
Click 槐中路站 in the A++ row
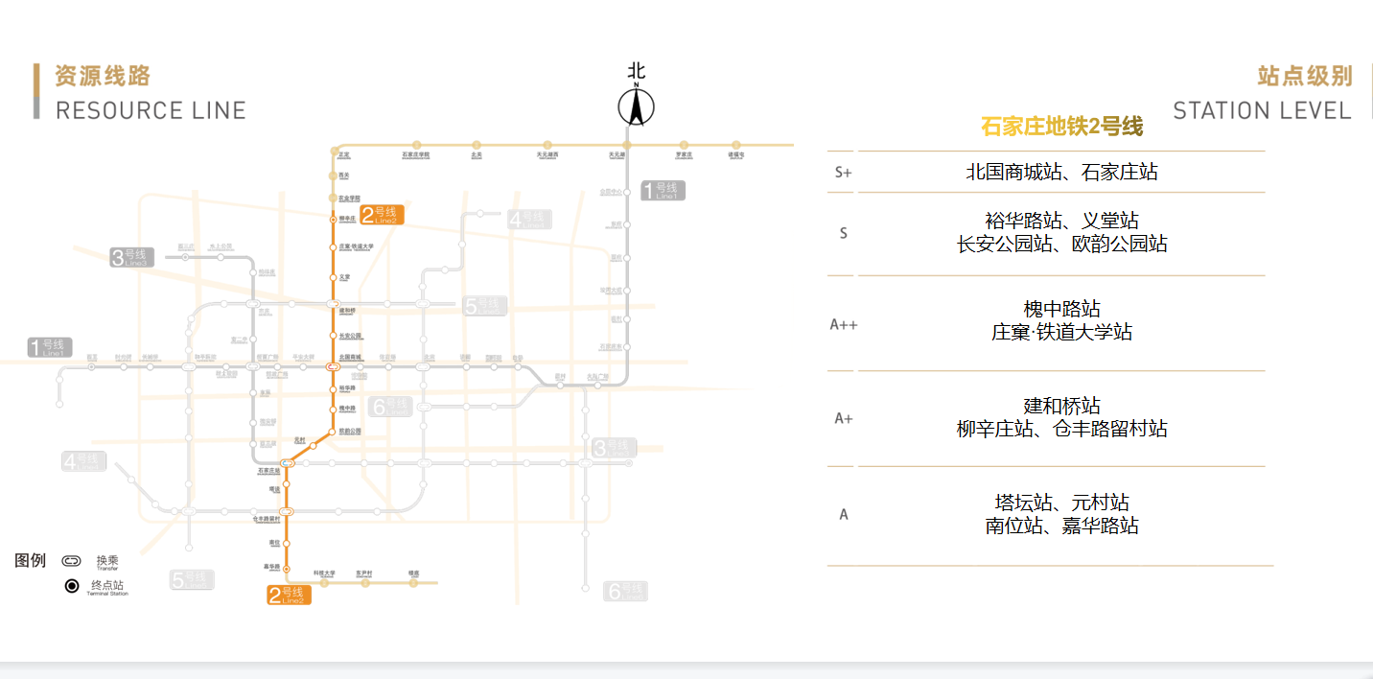pyautogui.click(x=1061, y=309)
